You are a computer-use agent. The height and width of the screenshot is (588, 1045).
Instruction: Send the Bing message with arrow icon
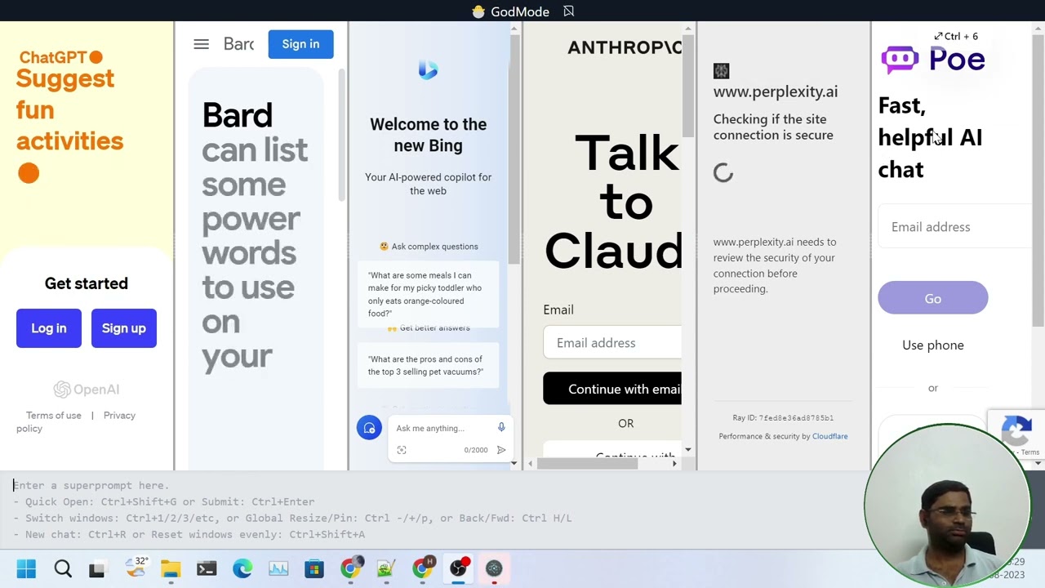point(501,450)
